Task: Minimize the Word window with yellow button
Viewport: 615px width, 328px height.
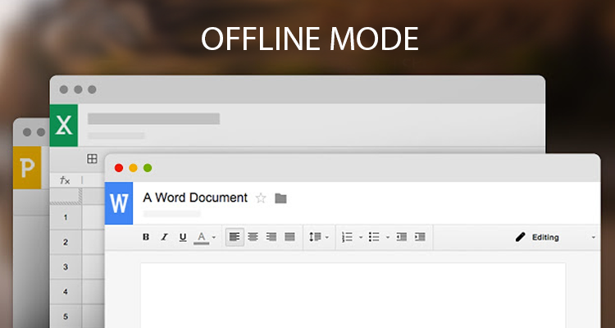Action: 134,168
